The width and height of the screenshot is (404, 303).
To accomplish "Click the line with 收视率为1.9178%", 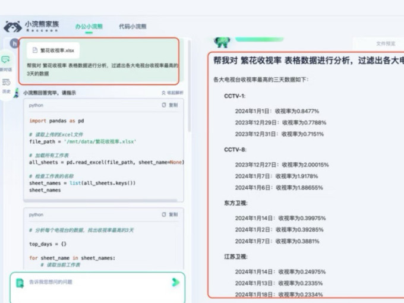I will click(x=276, y=176).
